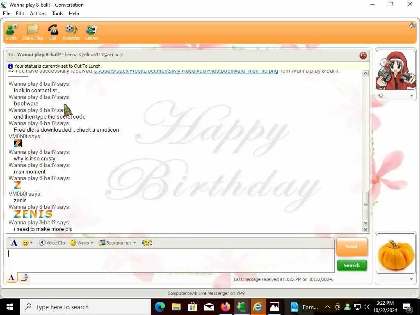The height and width of the screenshot is (315, 420).
Task: Open Windows Start button
Action: (x=10, y=307)
